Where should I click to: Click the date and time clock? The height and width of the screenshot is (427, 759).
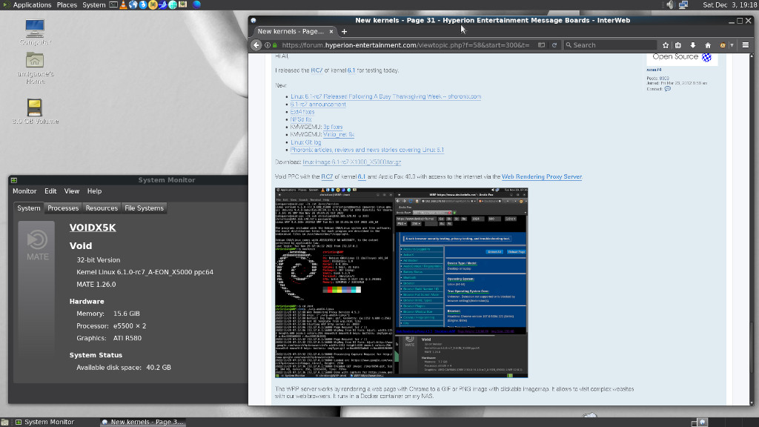pyautogui.click(x=729, y=5)
